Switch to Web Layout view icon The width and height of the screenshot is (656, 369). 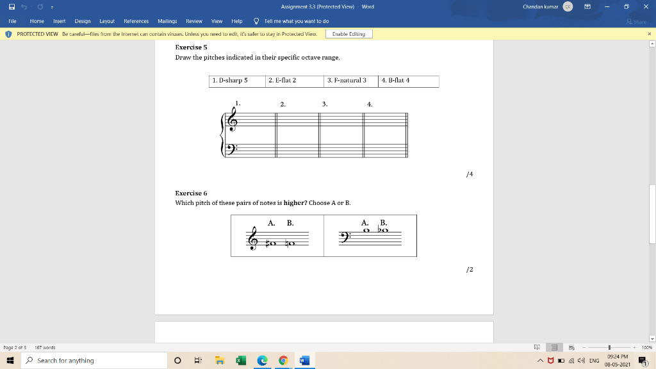(x=571, y=347)
